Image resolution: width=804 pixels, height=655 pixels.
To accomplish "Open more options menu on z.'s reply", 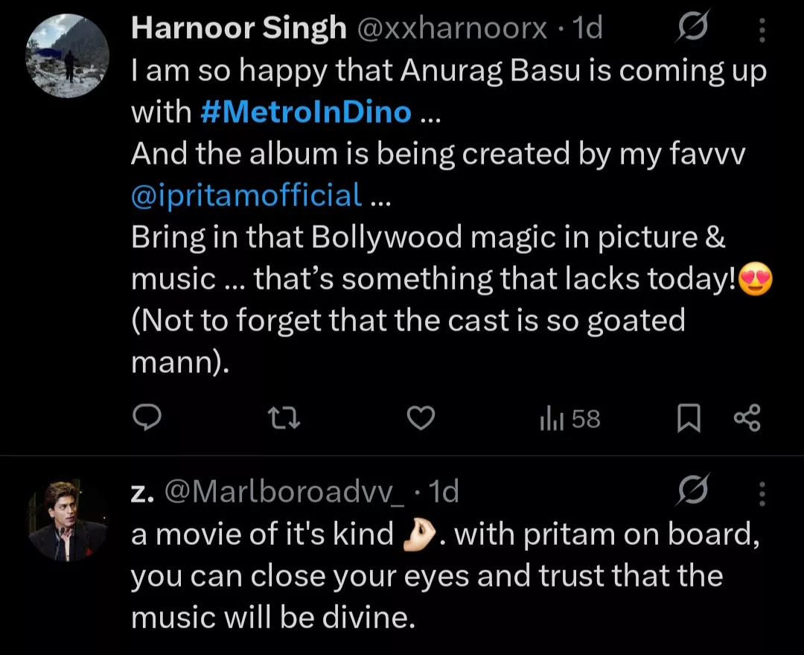I will coord(761,492).
